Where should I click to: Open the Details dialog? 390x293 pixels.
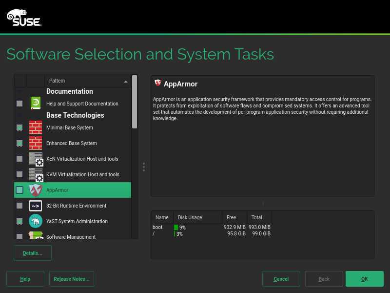tap(33, 253)
